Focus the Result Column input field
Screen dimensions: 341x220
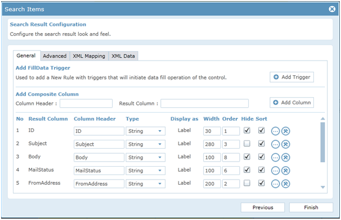point(204,103)
